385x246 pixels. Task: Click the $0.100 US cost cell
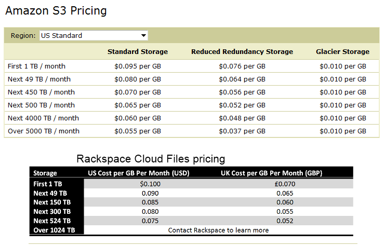click(150, 184)
